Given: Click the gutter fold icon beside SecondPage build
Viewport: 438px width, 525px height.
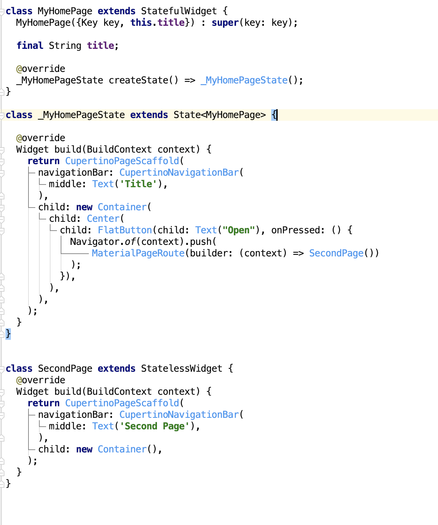Looking at the screenshot, I should coord(2,391).
